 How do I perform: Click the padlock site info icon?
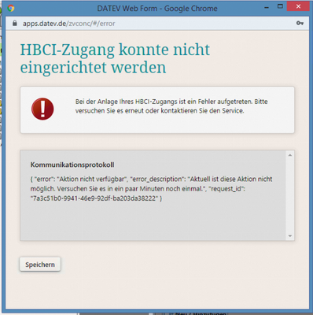[15, 24]
